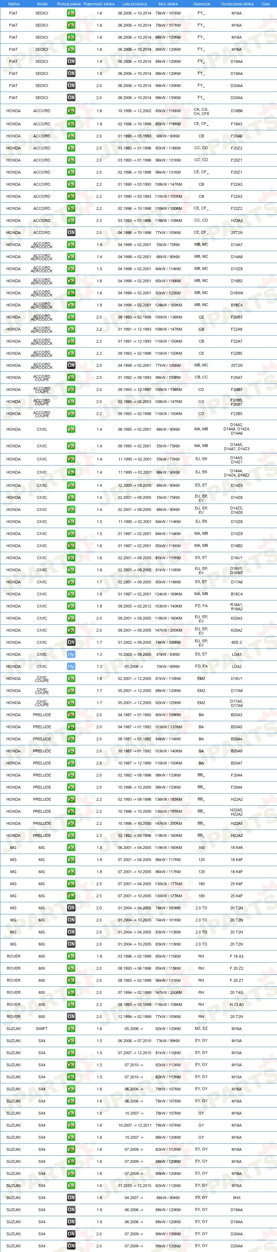
Task: Click production date cell '01.2006 ->'
Action: point(134,667)
